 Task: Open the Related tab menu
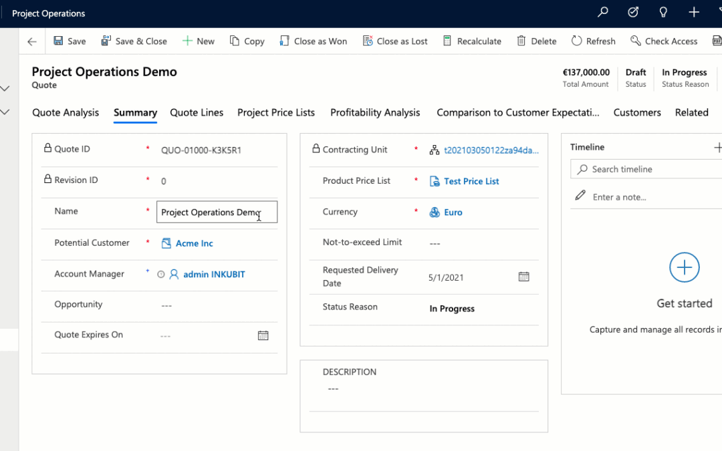point(692,113)
